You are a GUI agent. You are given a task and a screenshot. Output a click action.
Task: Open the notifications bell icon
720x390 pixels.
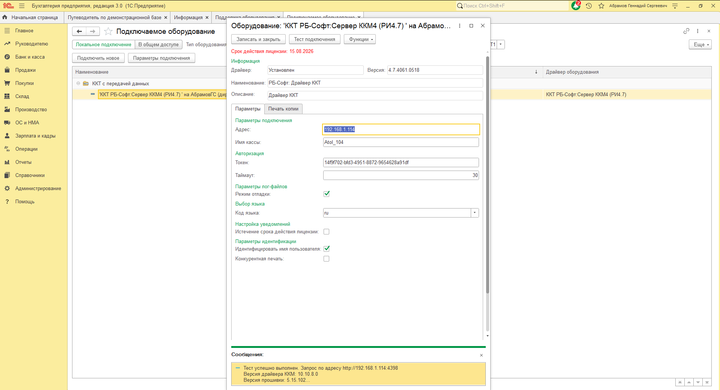click(575, 6)
